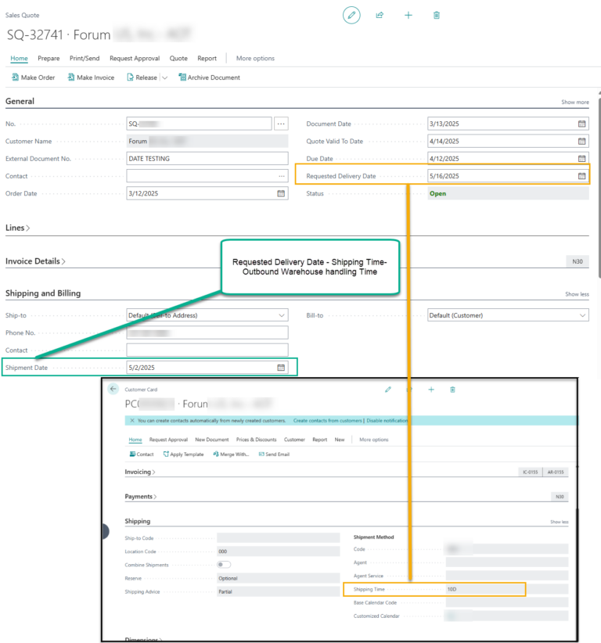The image size is (601, 643).
Task: Expand the Lines section
Action: (18, 228)
